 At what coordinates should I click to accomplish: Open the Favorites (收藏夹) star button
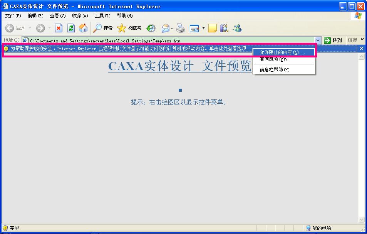coord(129,28)
